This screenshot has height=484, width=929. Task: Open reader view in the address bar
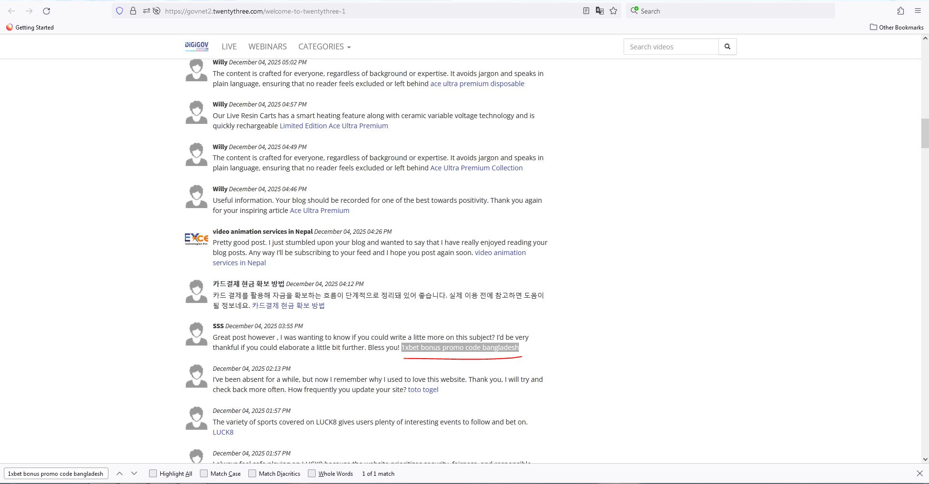(586, 11)
